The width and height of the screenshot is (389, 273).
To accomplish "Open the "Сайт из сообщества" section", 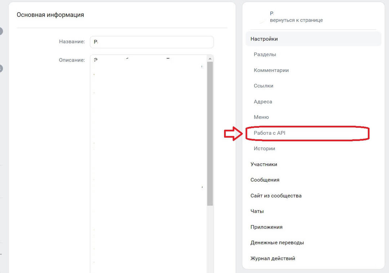I will coord(276,195).
